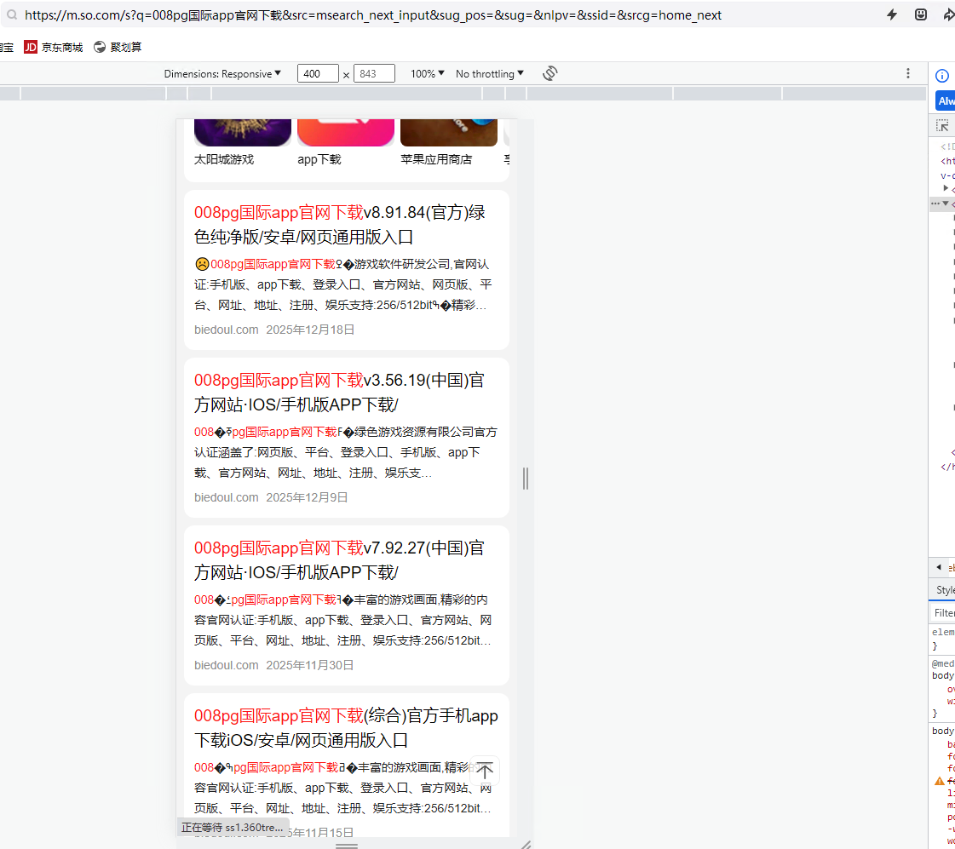Open the No throttling dropdown

pos(490,74)
